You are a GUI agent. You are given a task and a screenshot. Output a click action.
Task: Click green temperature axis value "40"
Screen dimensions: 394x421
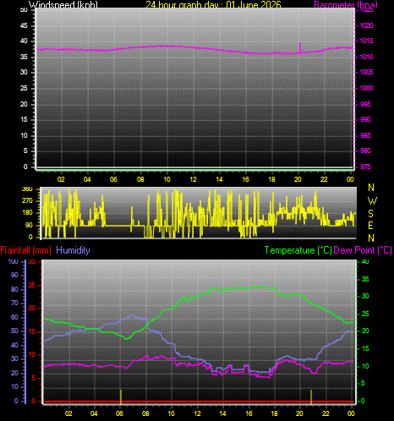(x=365, y=261)
